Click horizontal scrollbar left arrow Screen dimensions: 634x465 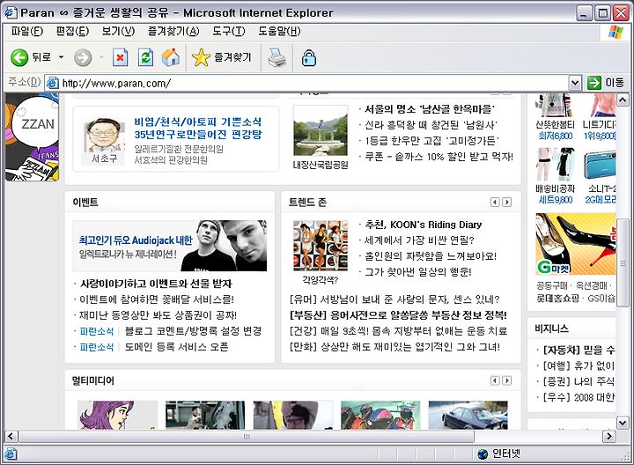11,436
